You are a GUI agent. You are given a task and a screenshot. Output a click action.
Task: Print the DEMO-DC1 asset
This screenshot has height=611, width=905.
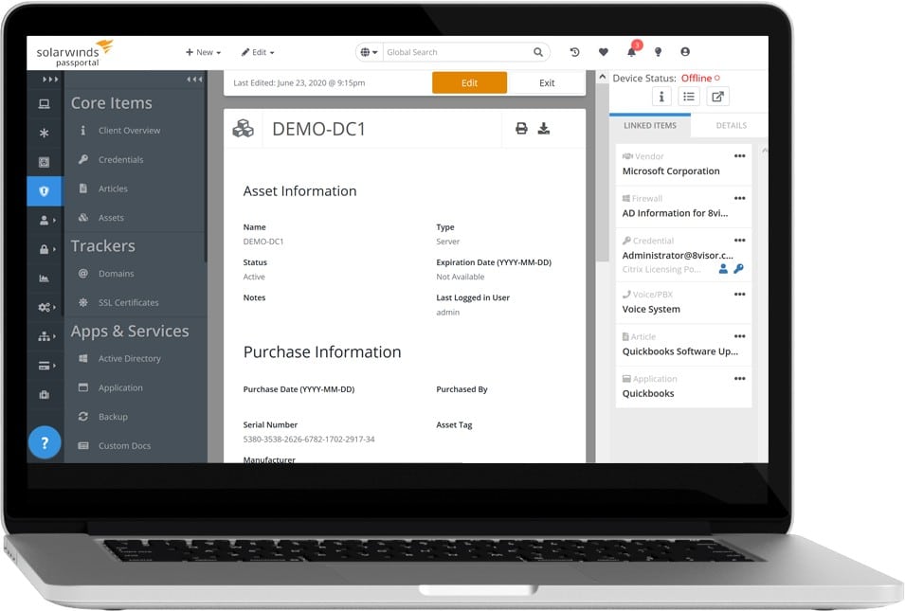[521, 128]
